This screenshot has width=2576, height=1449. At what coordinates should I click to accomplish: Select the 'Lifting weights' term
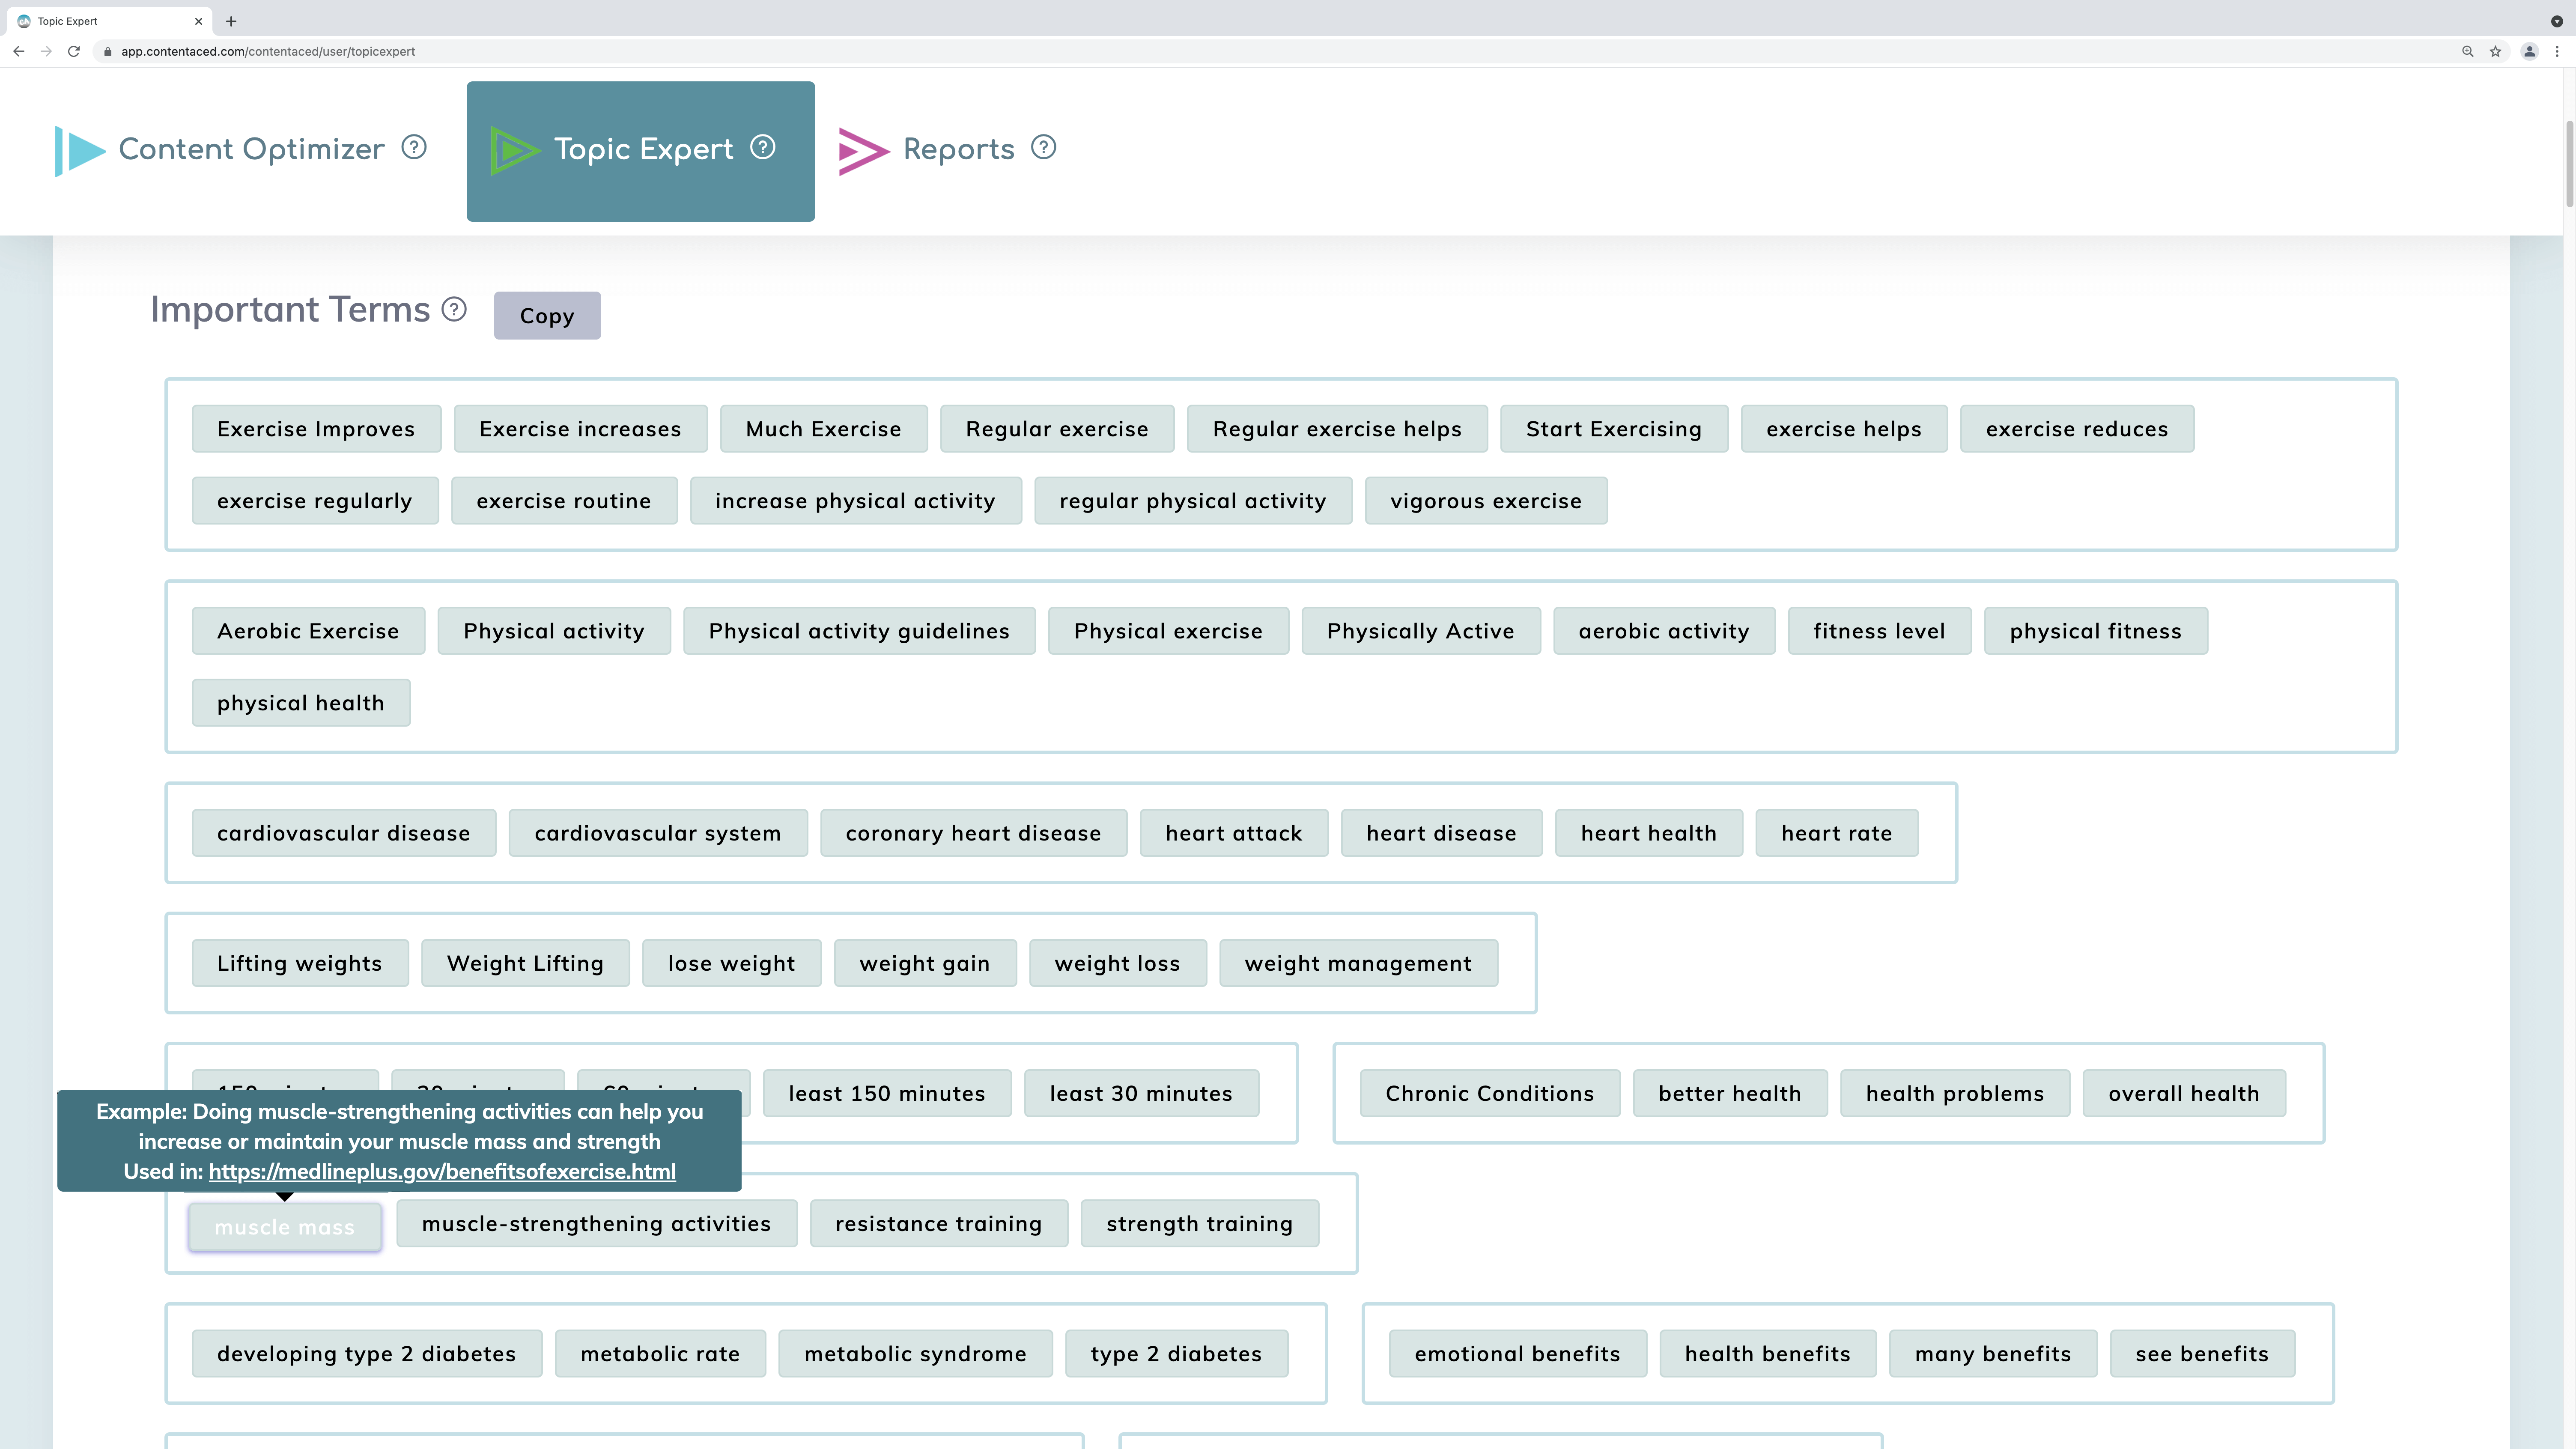coord(300,963)
